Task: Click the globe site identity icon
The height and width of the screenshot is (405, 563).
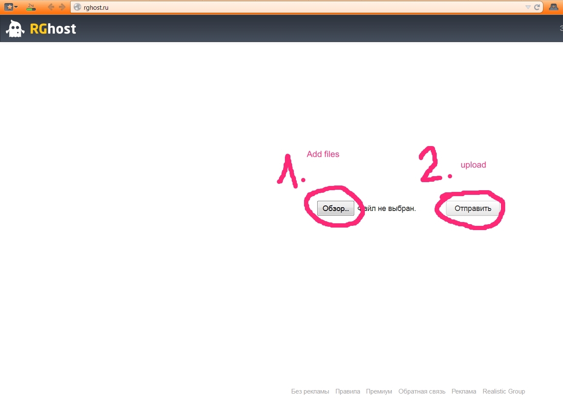Action: point(77,7)
